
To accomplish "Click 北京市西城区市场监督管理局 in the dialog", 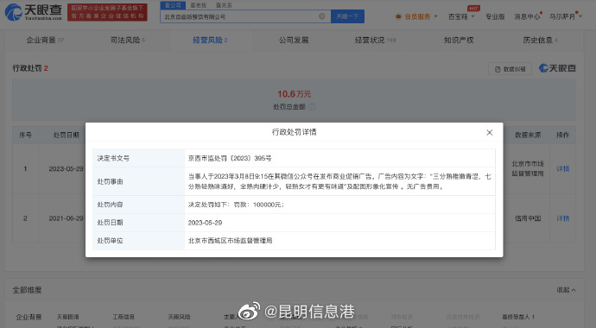I will (x=230, y=240).
